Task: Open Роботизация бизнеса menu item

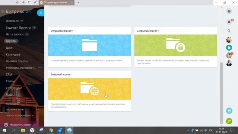Action: (x=21, y=68)
